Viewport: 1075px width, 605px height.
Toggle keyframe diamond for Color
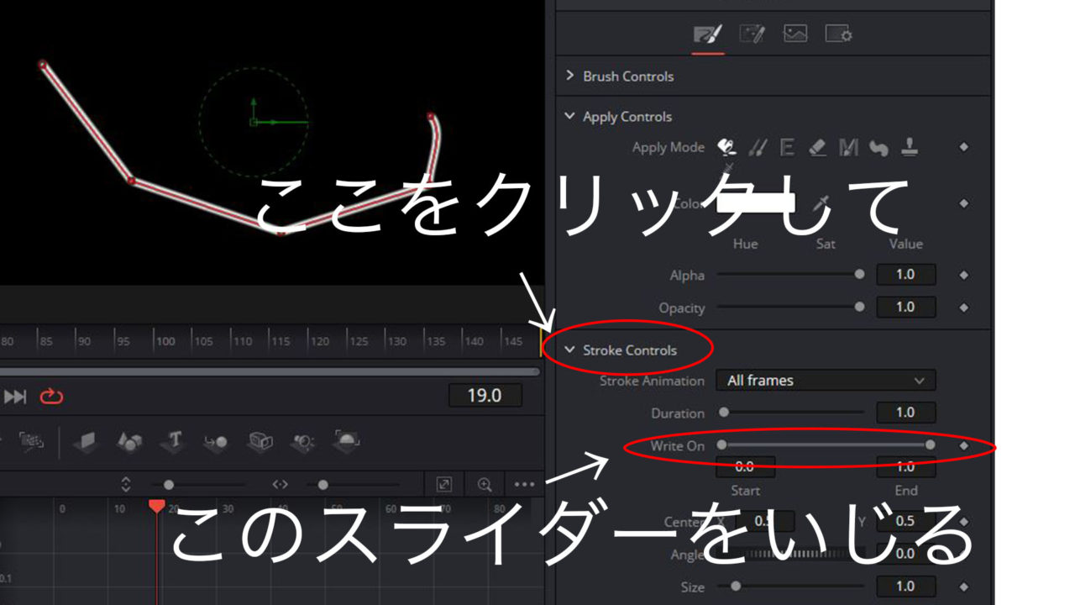(x=963, y=203)
